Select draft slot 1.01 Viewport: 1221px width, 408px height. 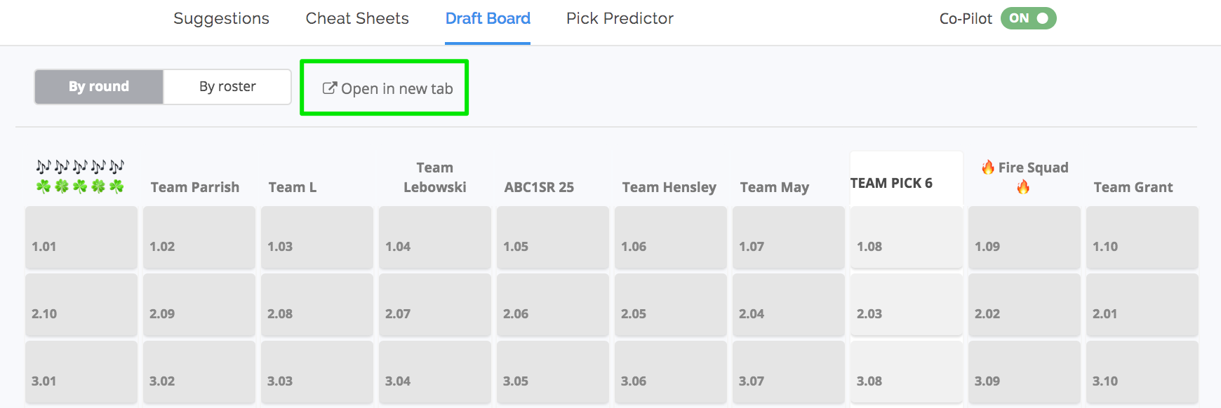81,237
